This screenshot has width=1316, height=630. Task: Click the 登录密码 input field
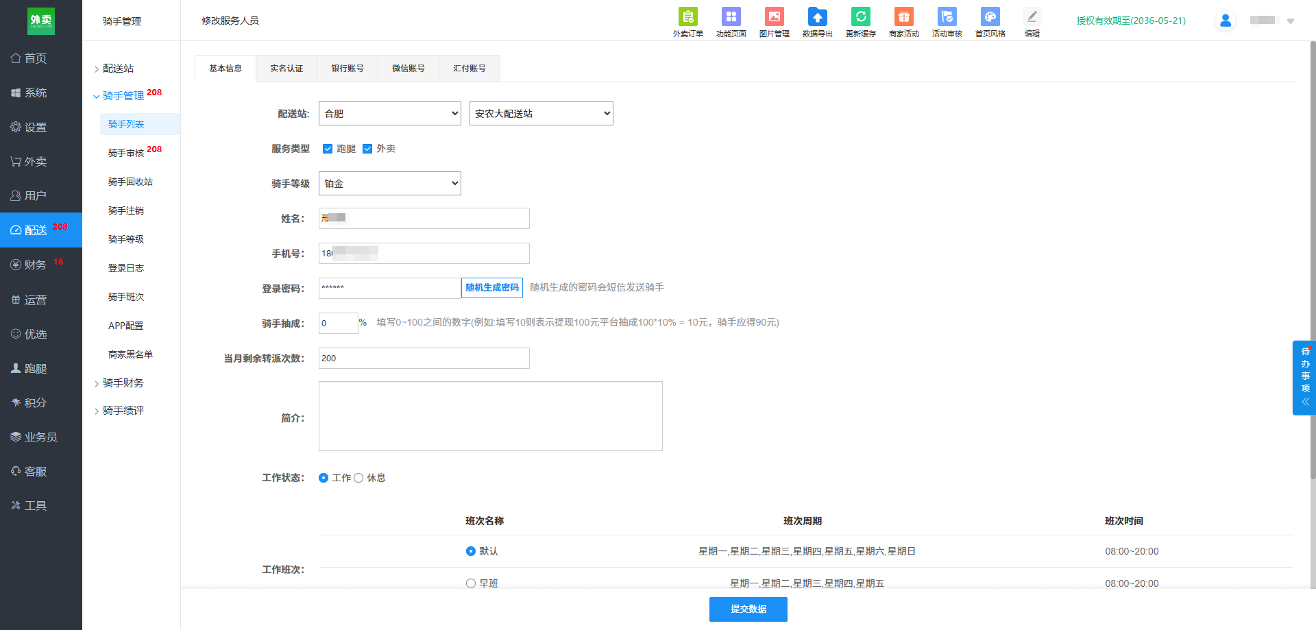390,288
